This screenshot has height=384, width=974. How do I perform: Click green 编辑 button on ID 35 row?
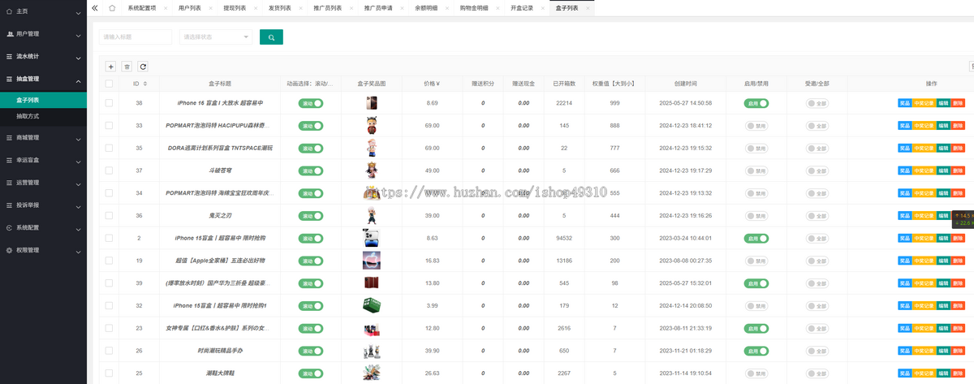943,149
